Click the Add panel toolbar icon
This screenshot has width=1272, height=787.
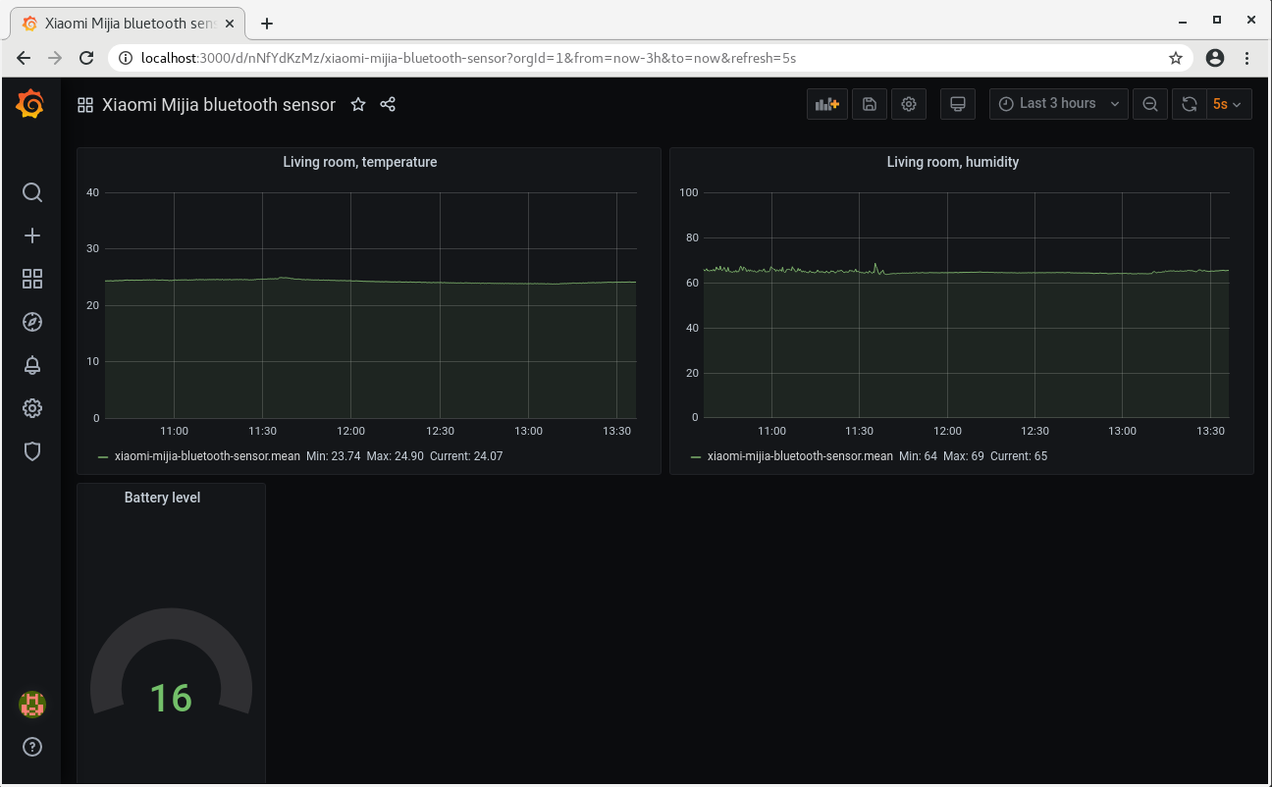827,104
